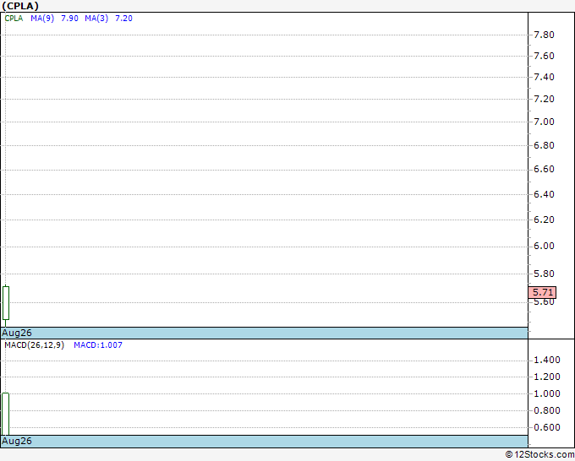Click the 7.20 price axis label
575x461 pixels.
point(544,100)
